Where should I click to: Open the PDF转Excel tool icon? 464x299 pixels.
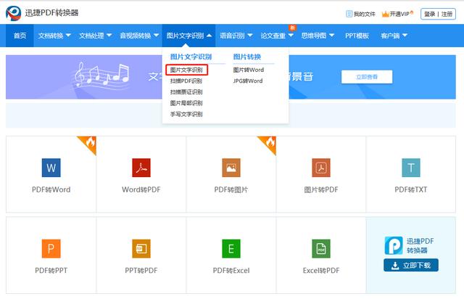[231, 249]
